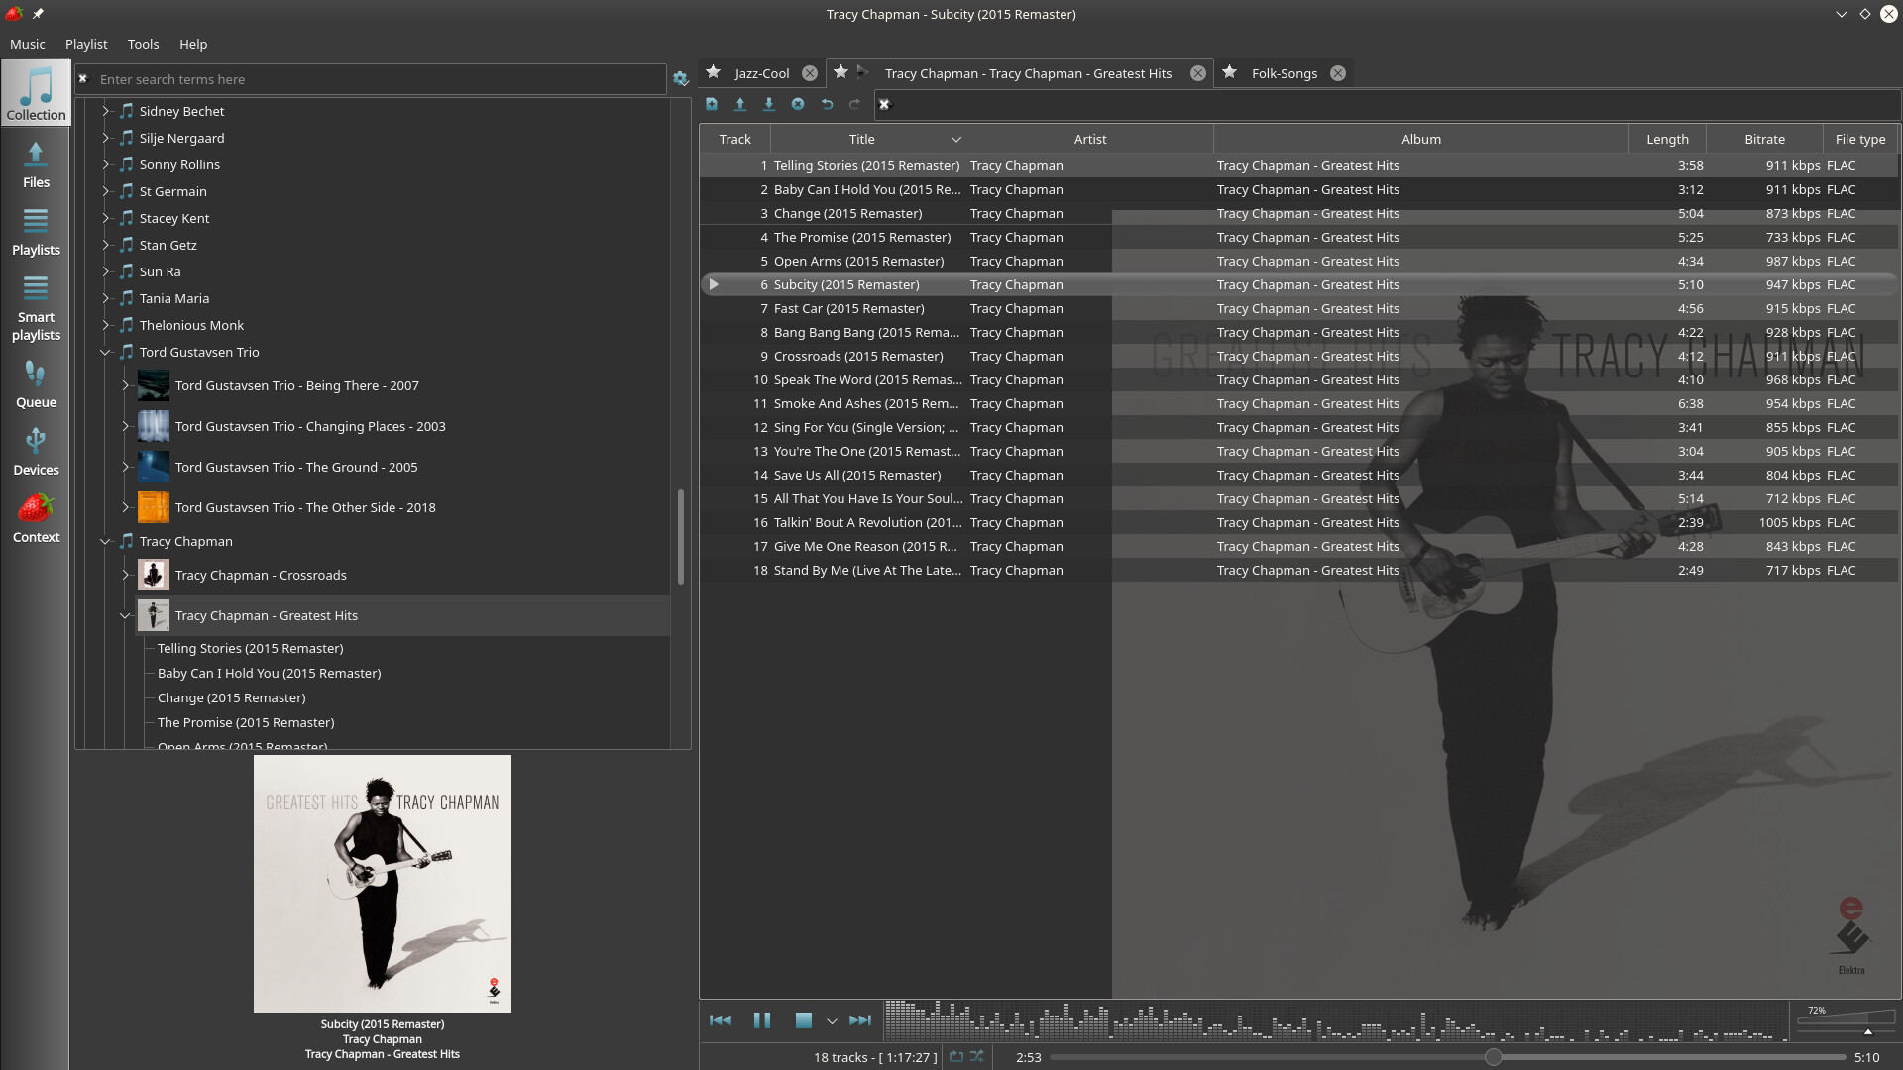Viewport: 1903px width, 1070px height.
Task: Close the Folk-Songs playlist tab
Action: pyautogui.click(x=1338, y=73)
